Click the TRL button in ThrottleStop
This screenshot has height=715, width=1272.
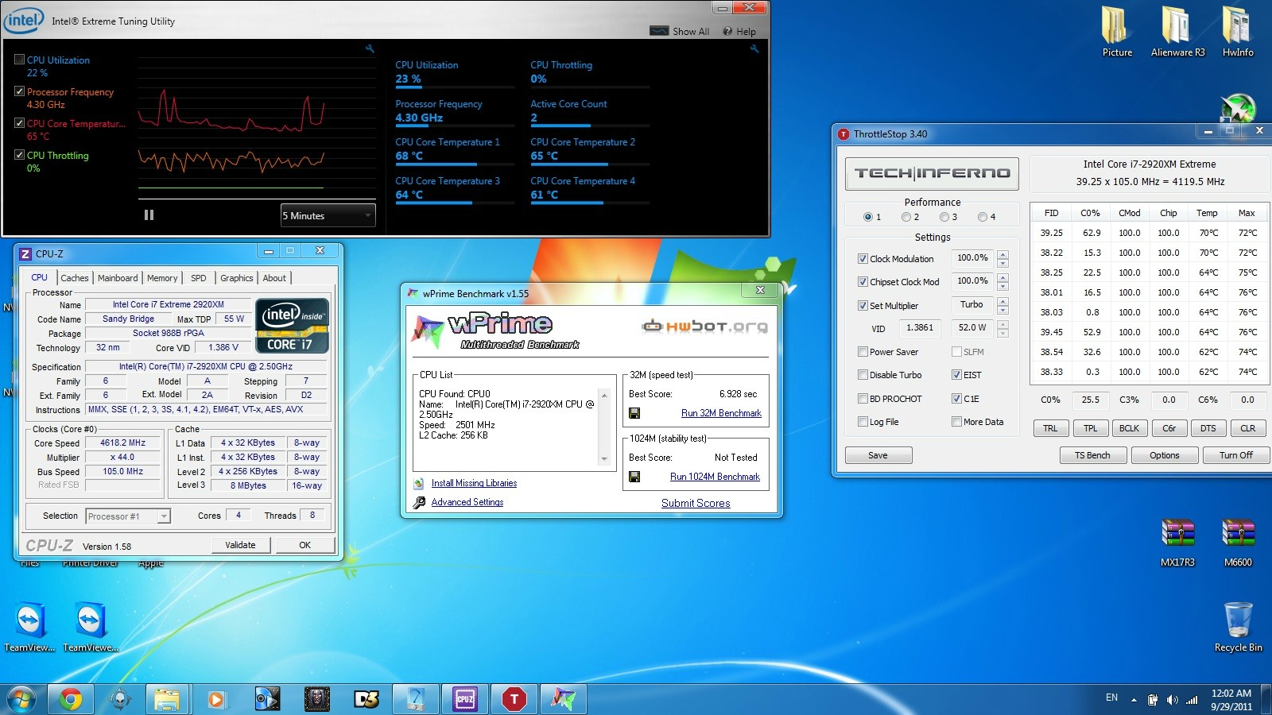pyautogui.click(x=1050, y=428)
